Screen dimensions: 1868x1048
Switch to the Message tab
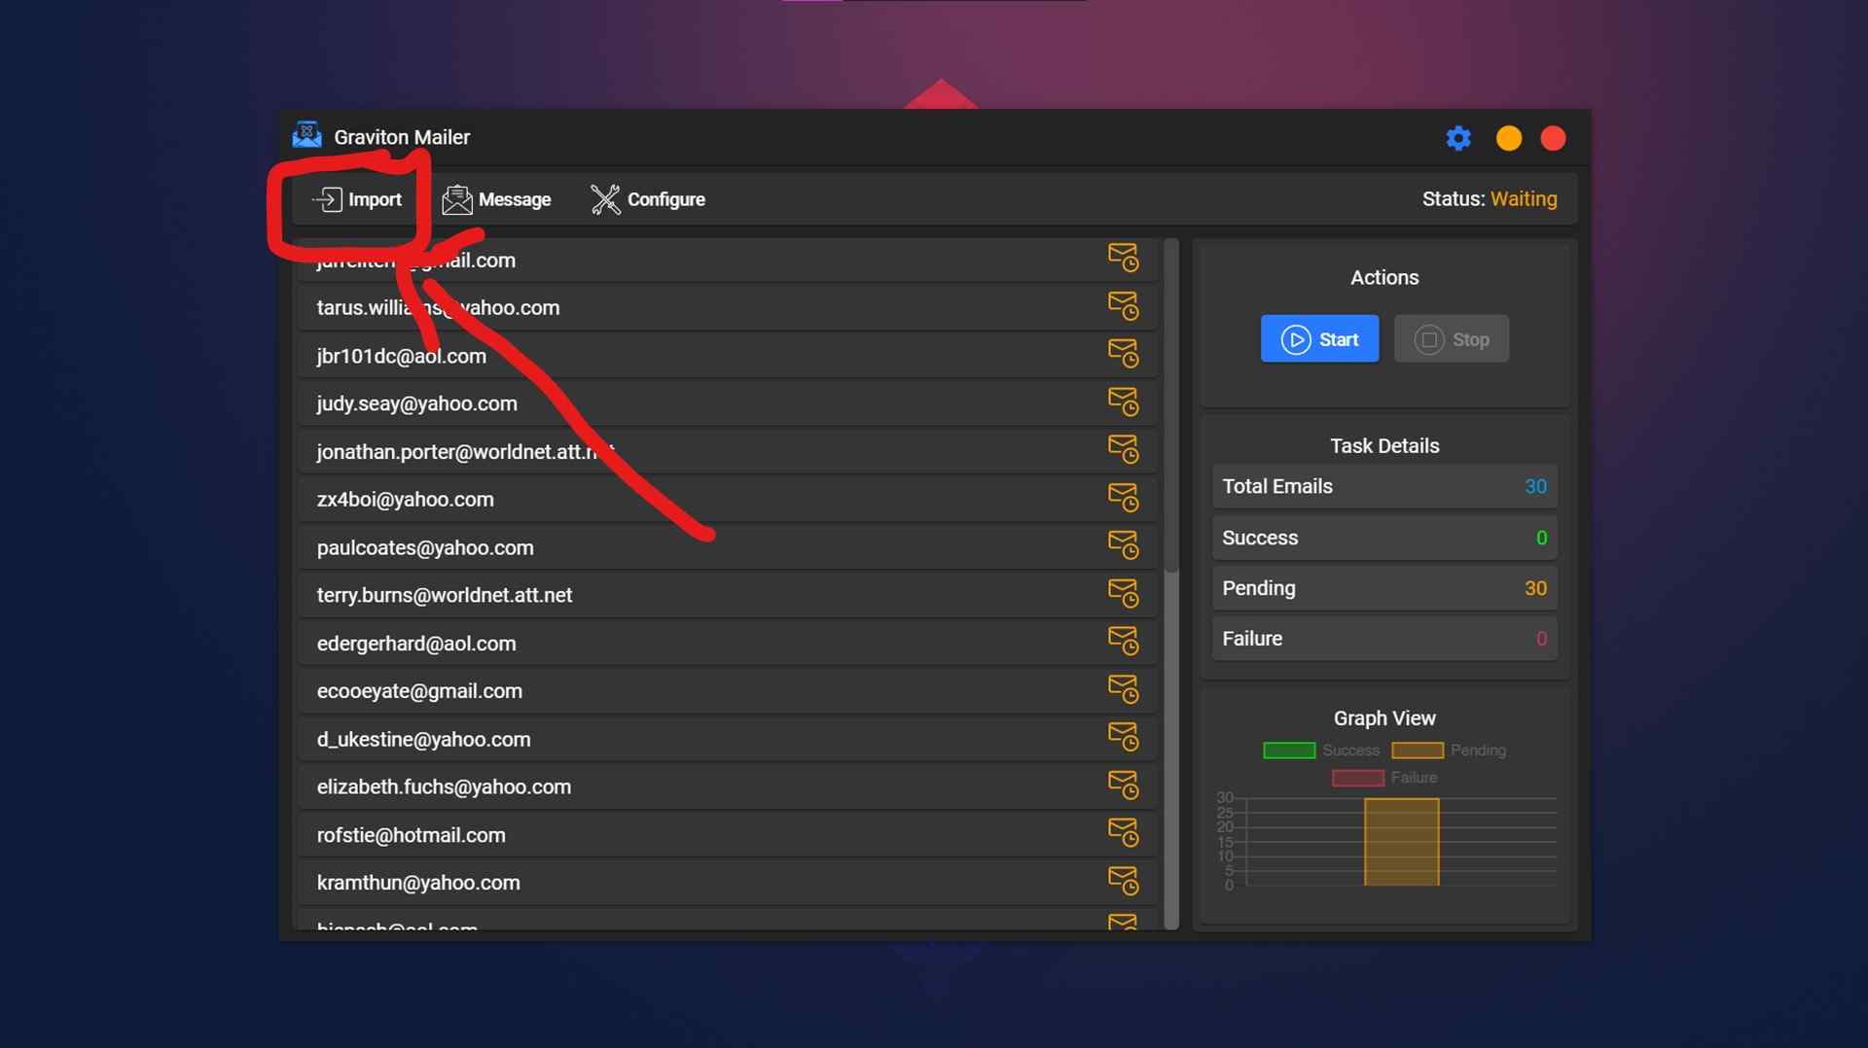[496, 199]
